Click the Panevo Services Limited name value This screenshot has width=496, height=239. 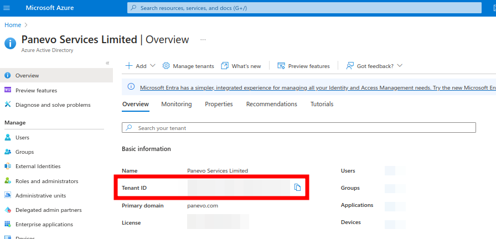click(x=218, y=170)
